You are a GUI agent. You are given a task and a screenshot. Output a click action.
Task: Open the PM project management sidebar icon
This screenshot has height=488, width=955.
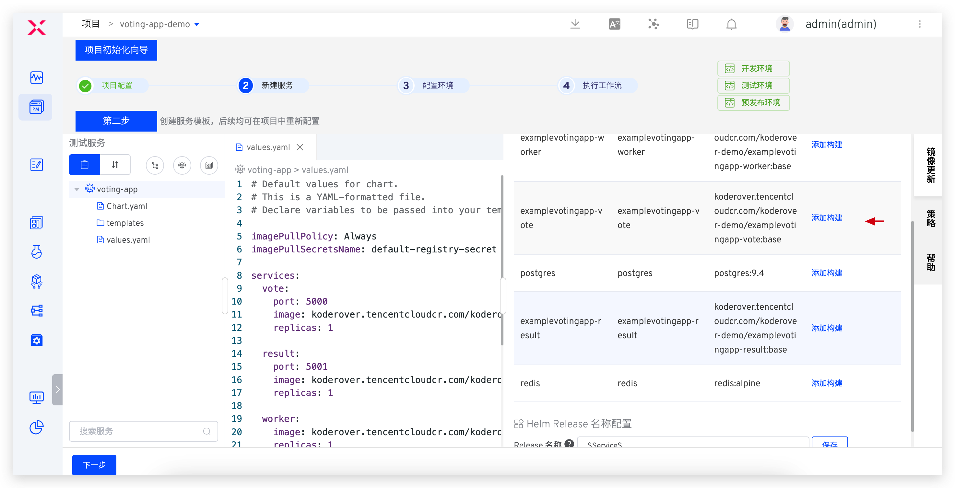36,107
